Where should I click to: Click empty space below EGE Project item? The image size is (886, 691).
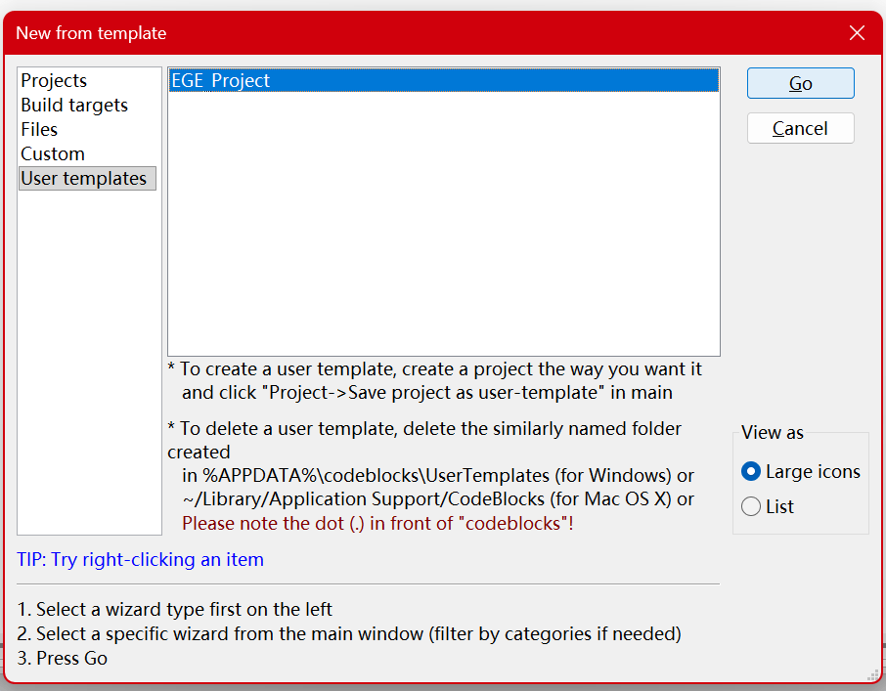[443, 225]
